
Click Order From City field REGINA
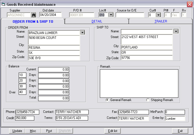pyautogui.click(x=54, y=48)
